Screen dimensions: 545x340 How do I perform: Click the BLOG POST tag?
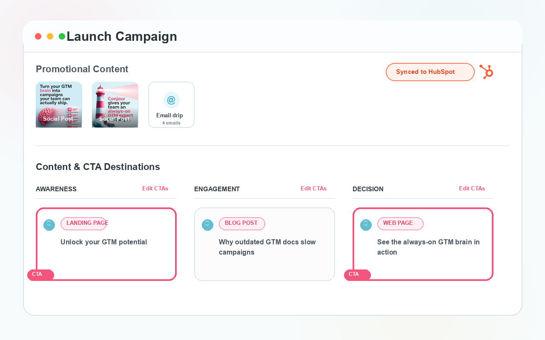242,224
